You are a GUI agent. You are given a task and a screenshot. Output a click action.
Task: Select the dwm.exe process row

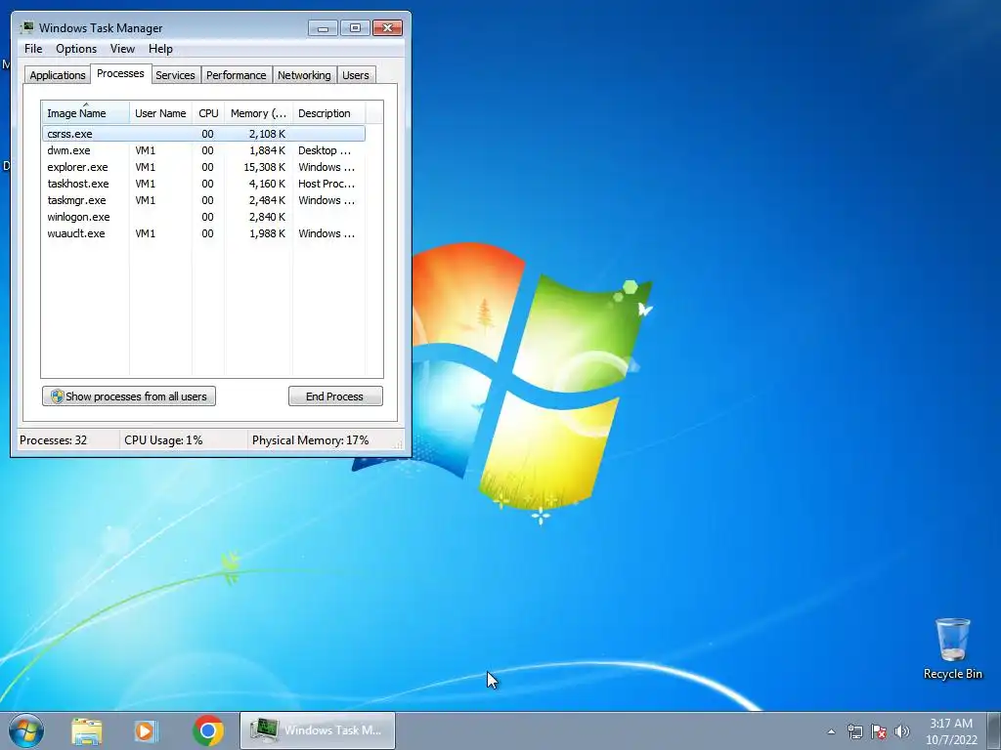click(x=203, y=150)
